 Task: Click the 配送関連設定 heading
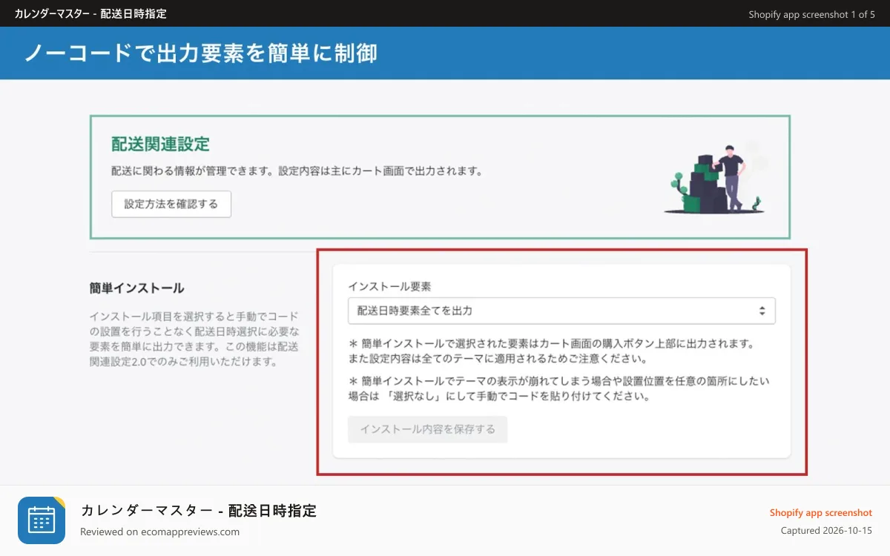point(160,144)
